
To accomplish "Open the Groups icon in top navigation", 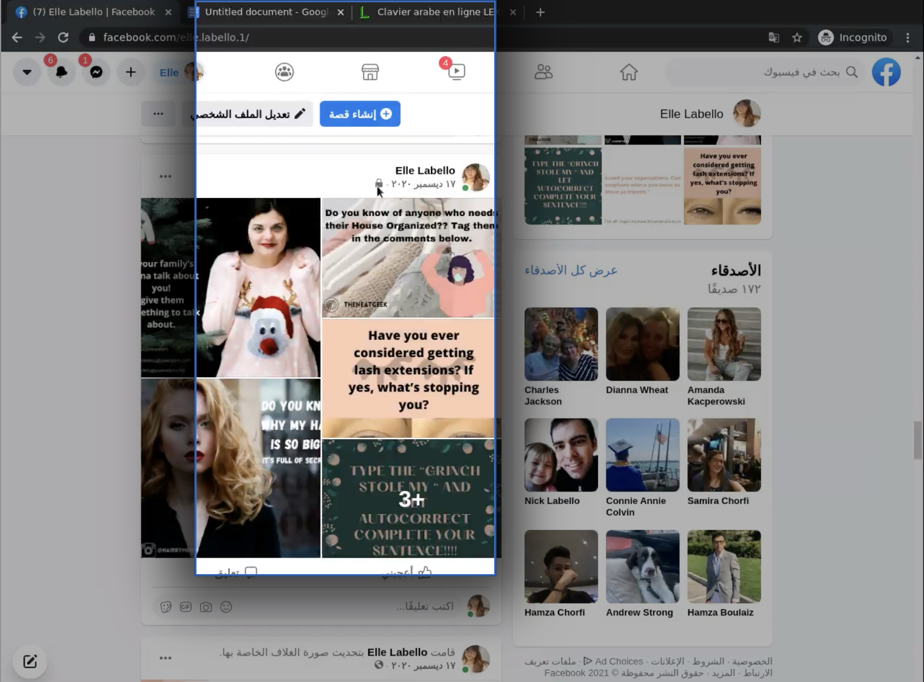I will pyautogui.click(x=284, y=72).
